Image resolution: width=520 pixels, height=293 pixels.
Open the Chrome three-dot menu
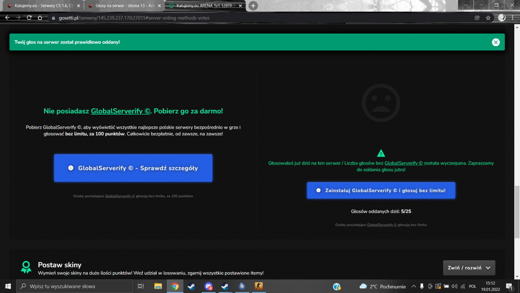click(512, 18)
